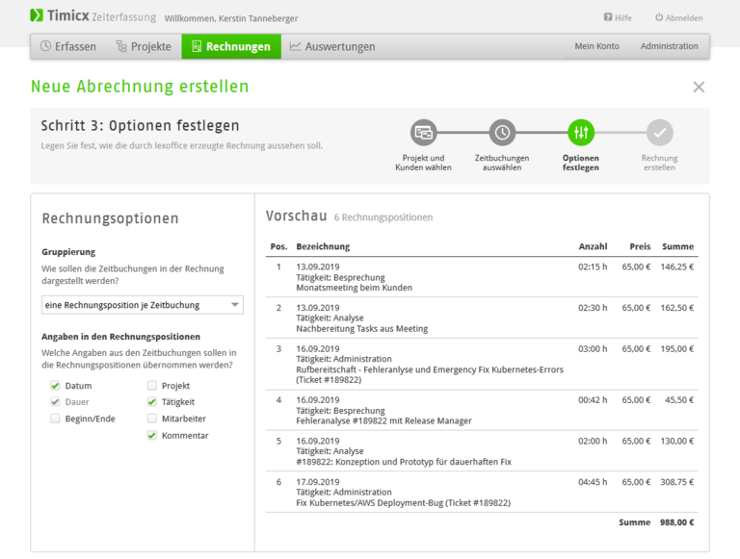This screenshot has width=740, height=559.
Task: Click the Timicx logo icon
Action: tap(37, 16)
